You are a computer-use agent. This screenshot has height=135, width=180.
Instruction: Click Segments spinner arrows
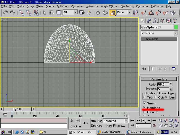click(171, 89)
